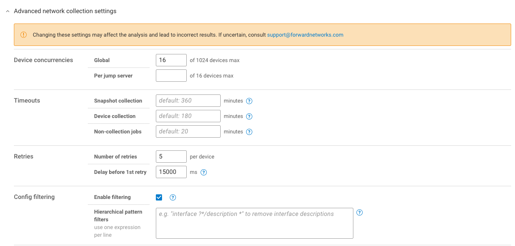The image size is (515, 246).
Task: Show help for Hierarchical pattern filters
Action: (x=360, y=212)
